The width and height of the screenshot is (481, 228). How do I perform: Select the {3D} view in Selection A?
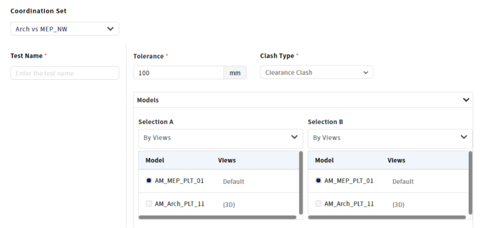(x=229, y=204)
